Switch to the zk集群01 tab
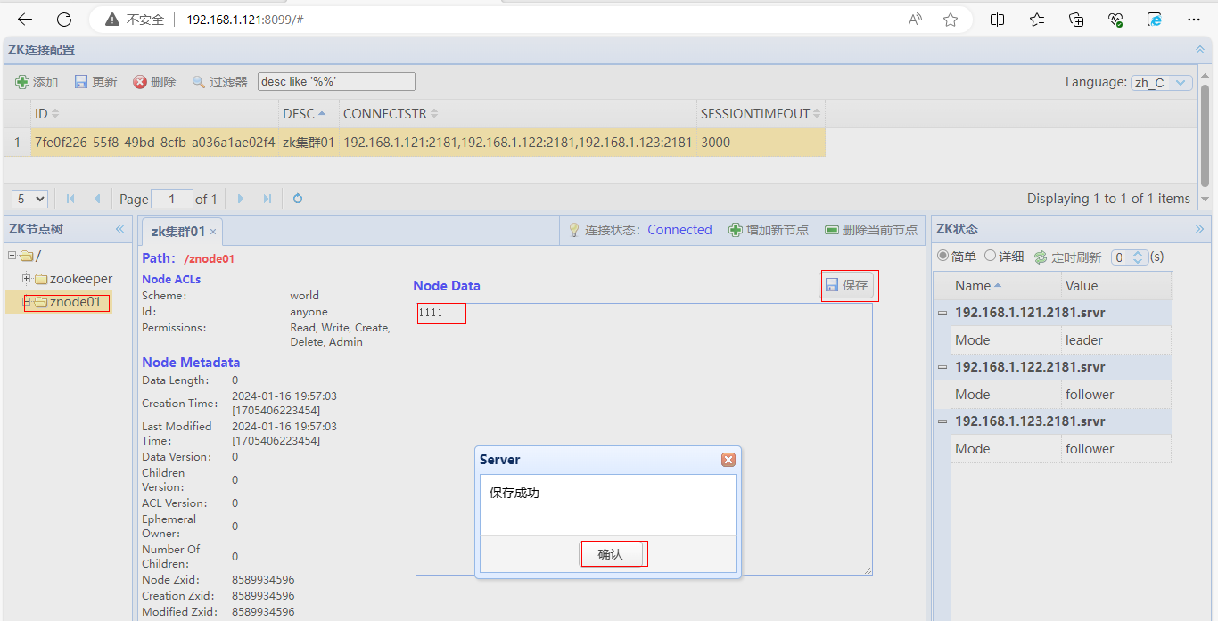1218x621 pixels. (x=178, y=232)
